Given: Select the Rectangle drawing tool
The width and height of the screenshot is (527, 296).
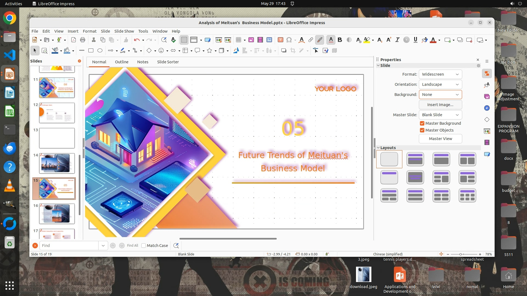Looking at the screenshot, I should pyautogui.click(x=91, y=50).
